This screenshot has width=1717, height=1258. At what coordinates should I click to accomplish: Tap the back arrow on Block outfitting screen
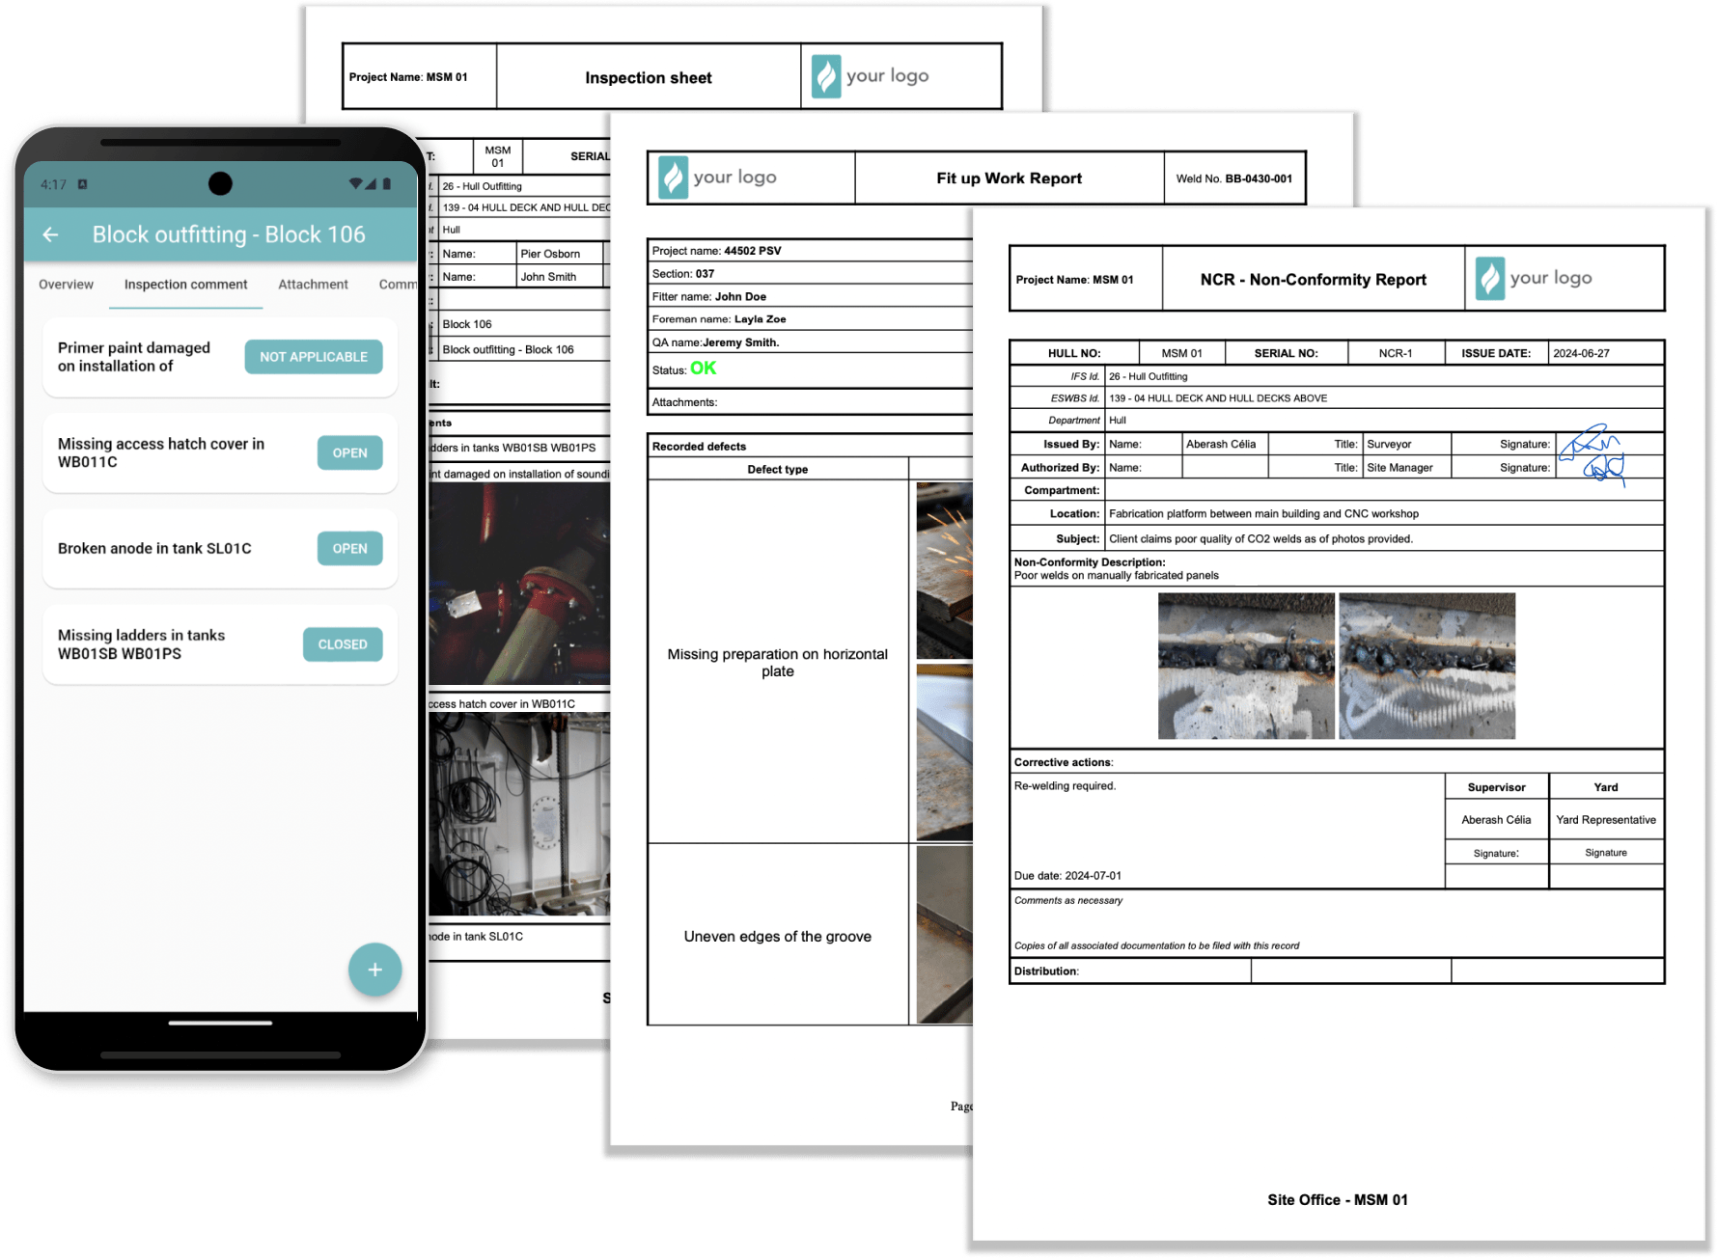click(50, 234)
